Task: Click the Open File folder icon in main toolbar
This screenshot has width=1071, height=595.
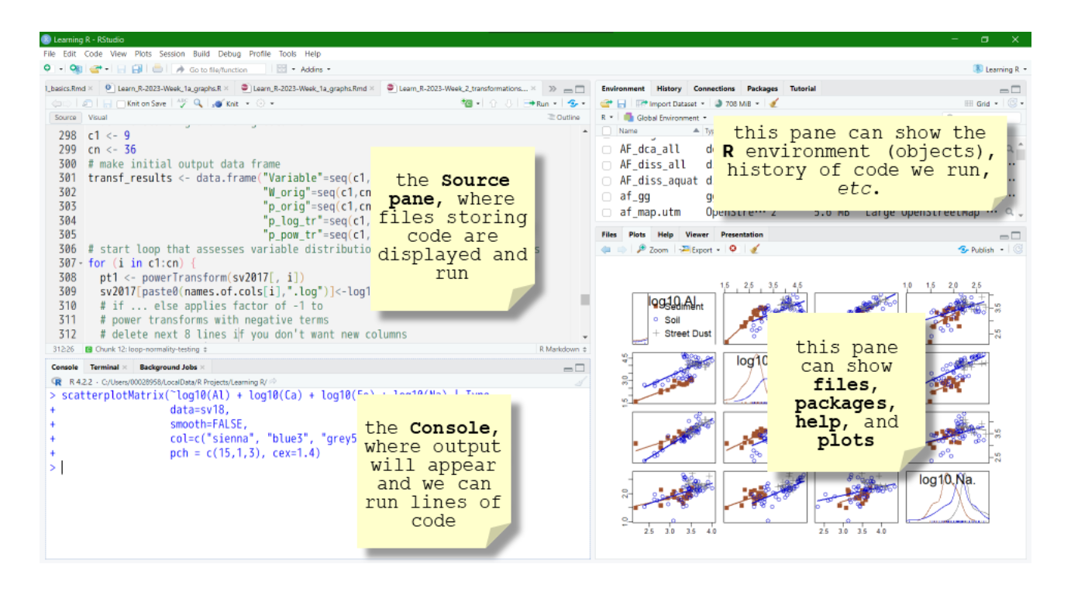Action: click(95, 69)
